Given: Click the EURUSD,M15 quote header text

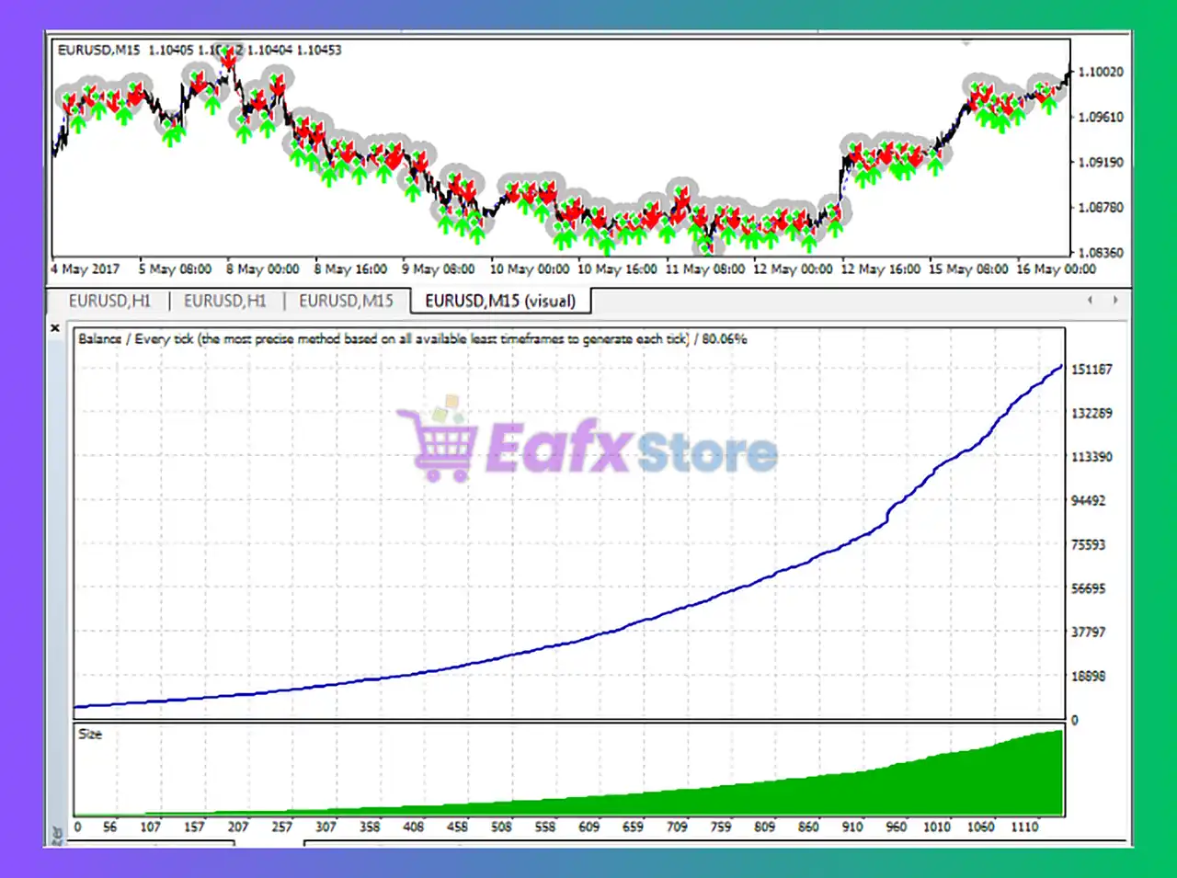Looking at the screenshot, I should tap(101, 51).
